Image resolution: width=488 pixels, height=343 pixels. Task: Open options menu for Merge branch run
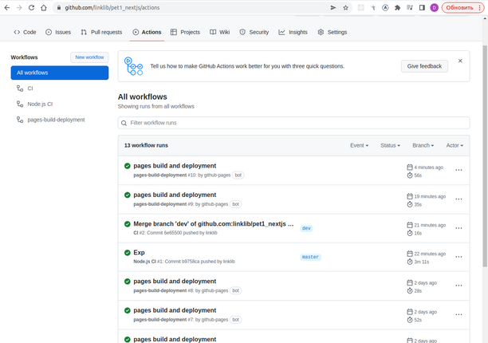pos(458,228)
